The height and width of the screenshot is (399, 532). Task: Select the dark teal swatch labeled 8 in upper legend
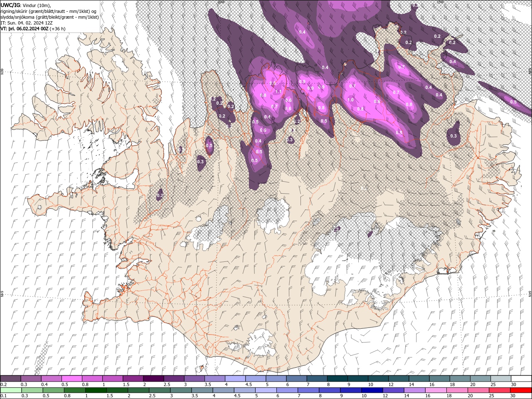pyautogui.click(x=337, y=378)
